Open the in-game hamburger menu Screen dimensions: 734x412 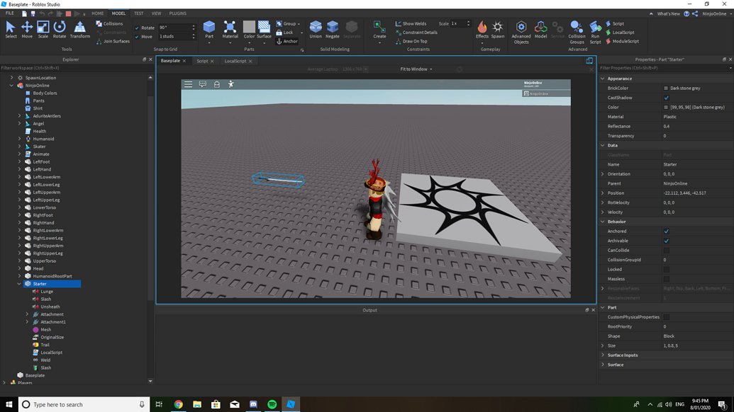click(x=188, y=84)
